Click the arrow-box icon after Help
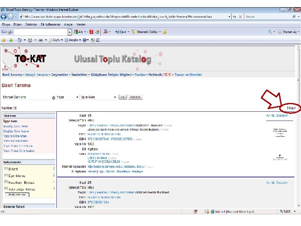This screenshot has width=301, height=226. coord(92,40)
